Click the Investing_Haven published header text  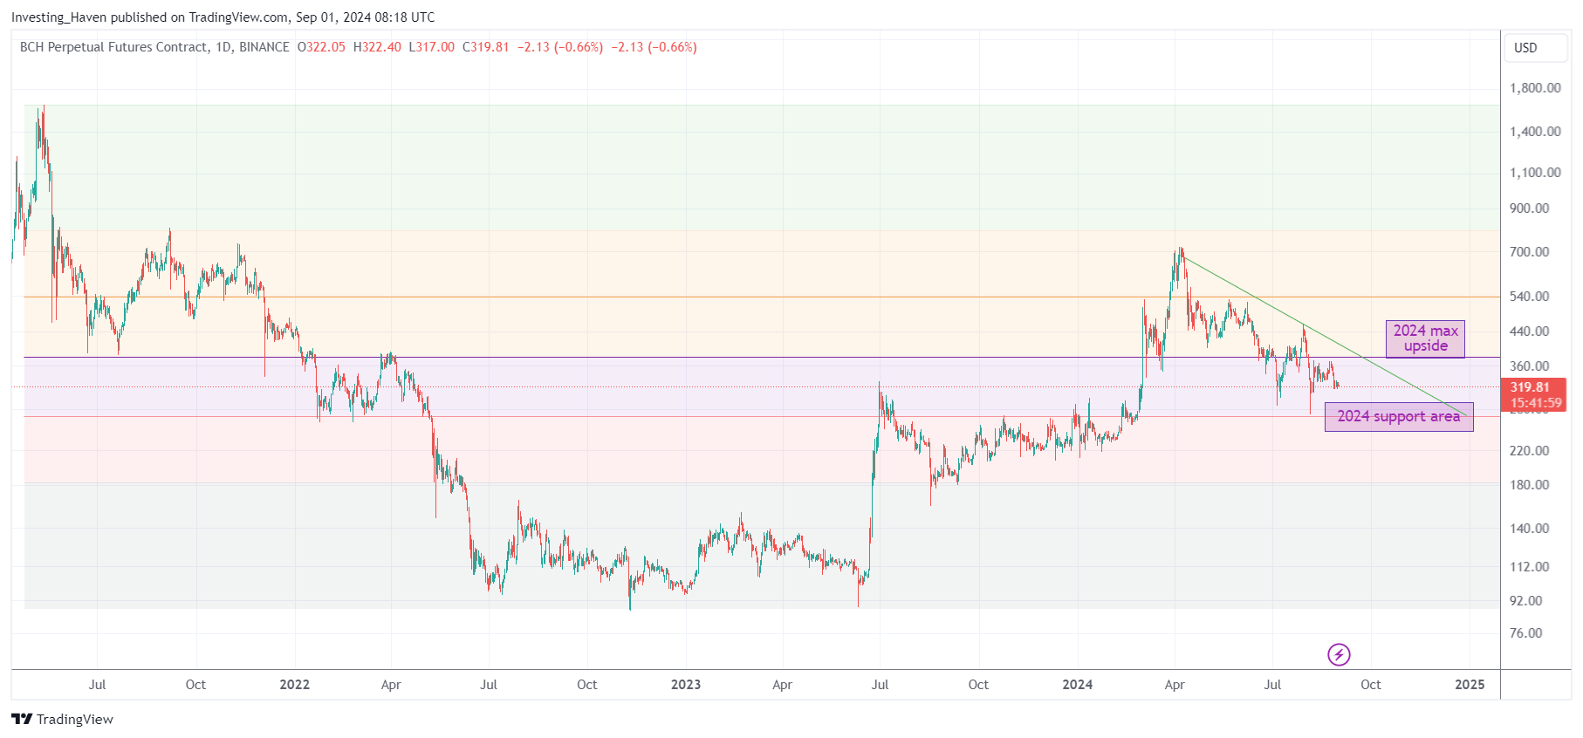[x=223, y=17]
